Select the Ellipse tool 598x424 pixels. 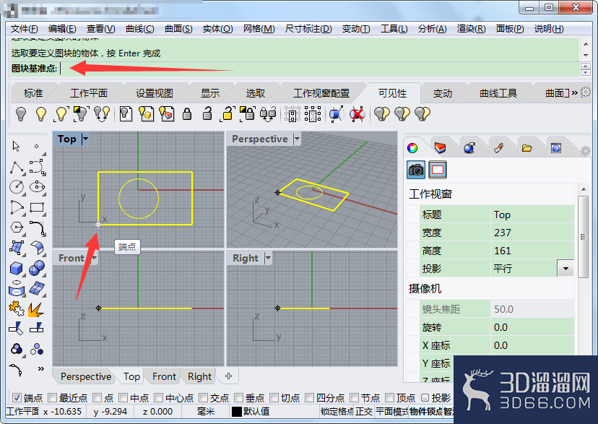pyautogui.click(x=38, y=187)
